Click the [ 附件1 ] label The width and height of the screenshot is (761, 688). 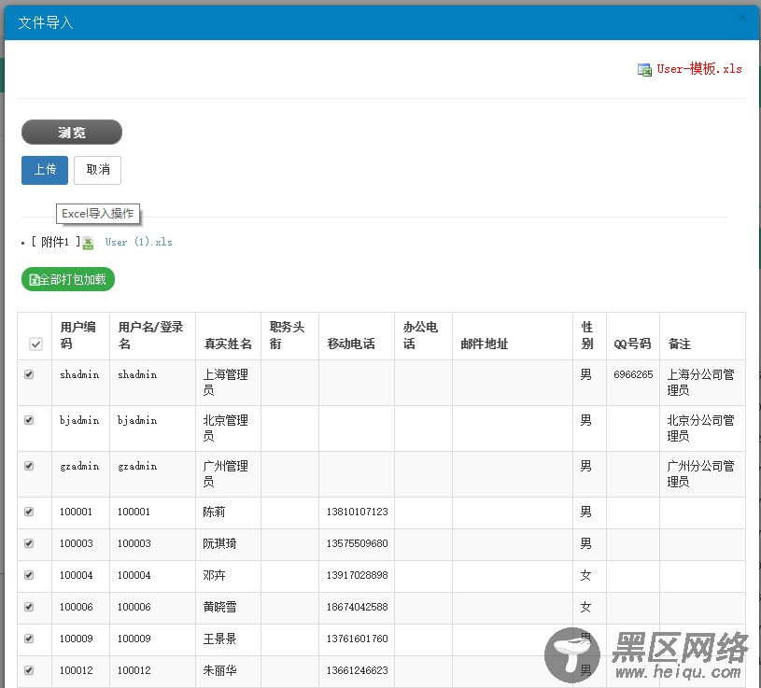(x=55, y=242)
